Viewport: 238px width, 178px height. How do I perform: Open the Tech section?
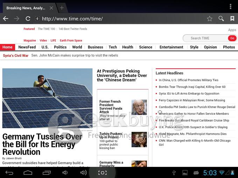(113, 47)
